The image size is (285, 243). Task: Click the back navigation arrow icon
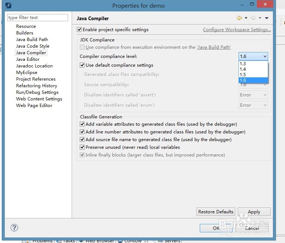click(x=239, y=18)
